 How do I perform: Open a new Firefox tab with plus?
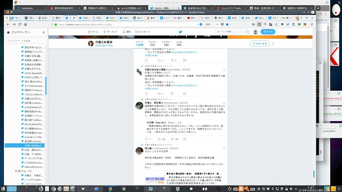click(307, 18)
